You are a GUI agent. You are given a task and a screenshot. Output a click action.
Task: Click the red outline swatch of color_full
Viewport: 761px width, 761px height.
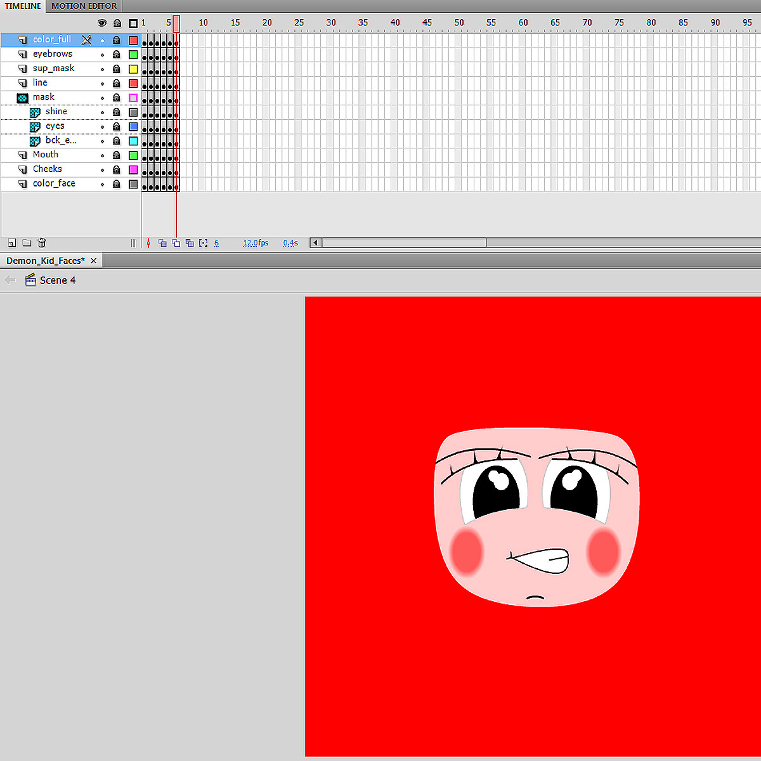tap(133, 40)
